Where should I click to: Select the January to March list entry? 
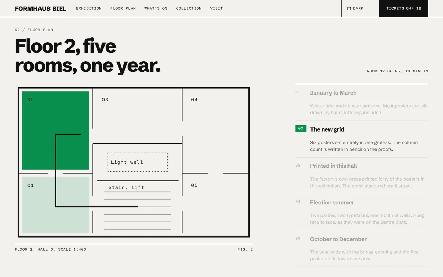click(x=362, y=102)
